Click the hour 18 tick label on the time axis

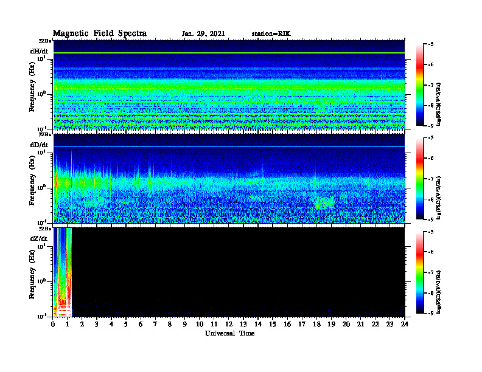(316, 325)
